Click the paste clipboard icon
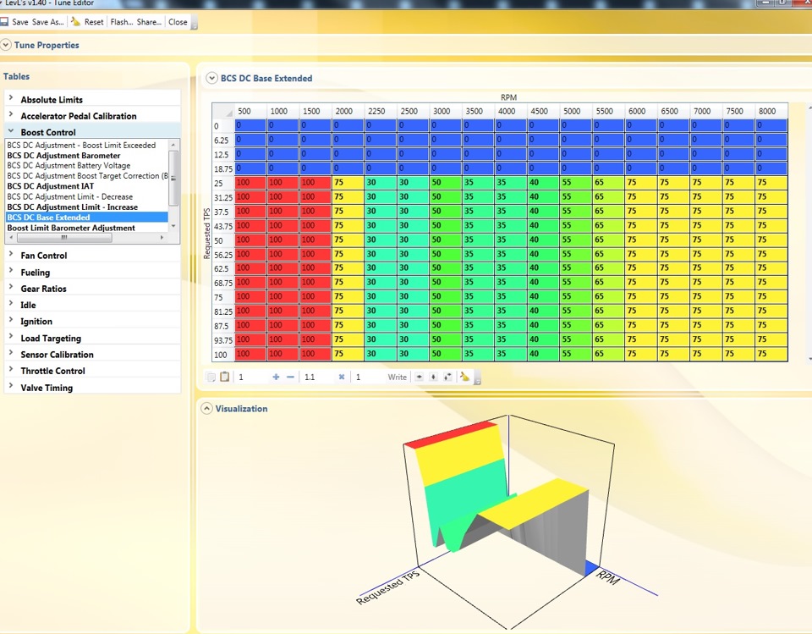The height and width of the screenshot is (634, 812). pyautogui.click(x=224, y=377)
